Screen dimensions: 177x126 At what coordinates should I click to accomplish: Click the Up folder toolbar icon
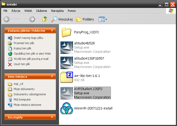tap(45, 19)
